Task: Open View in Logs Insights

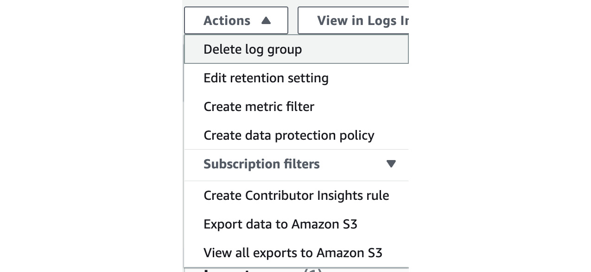Action: click(353, 20)
